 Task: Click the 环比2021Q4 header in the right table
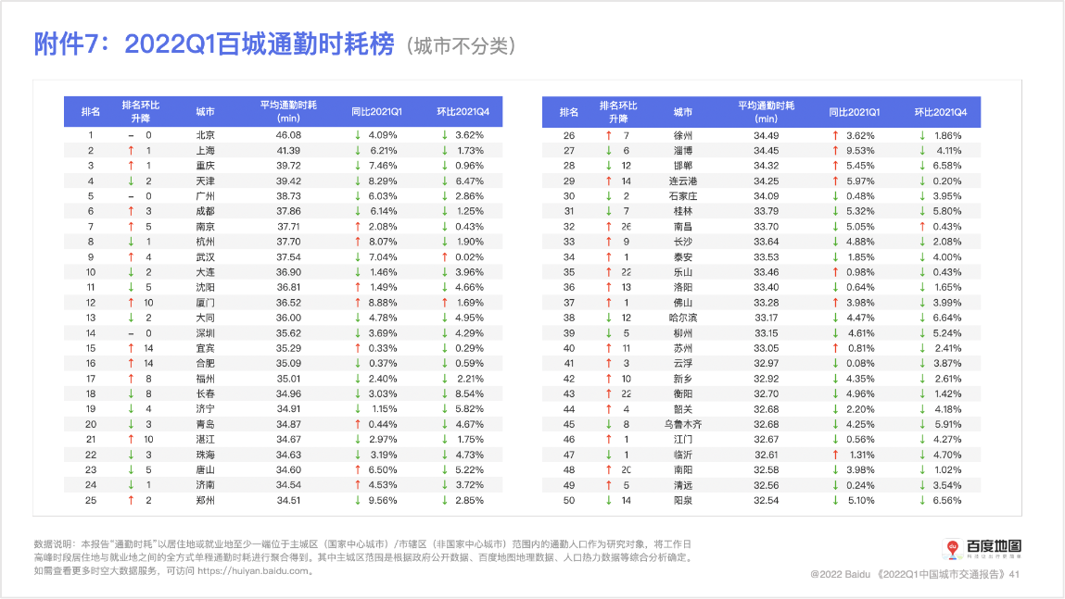tap(940, 112)
